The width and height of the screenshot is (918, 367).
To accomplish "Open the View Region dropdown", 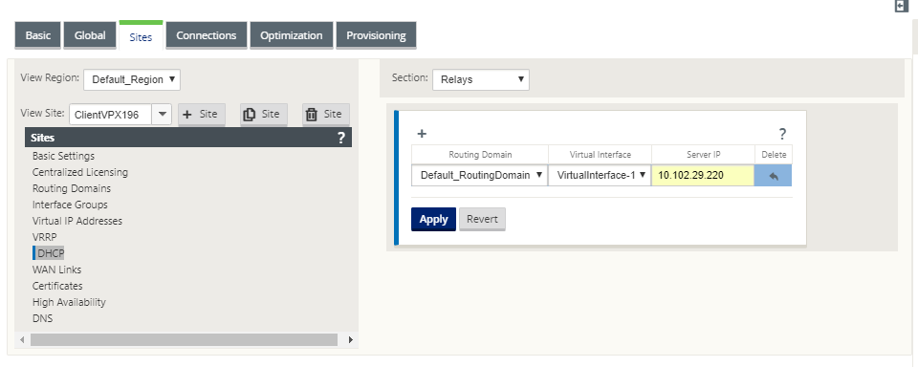I will [x=132, y=79].
